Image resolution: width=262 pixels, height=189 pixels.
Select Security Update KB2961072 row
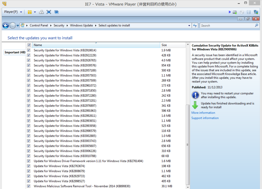(106, 85)
